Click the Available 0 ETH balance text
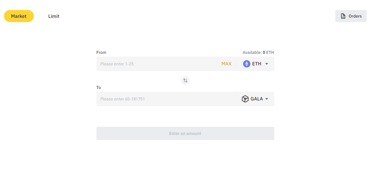 pyautogui.click(x=258, y=52)
